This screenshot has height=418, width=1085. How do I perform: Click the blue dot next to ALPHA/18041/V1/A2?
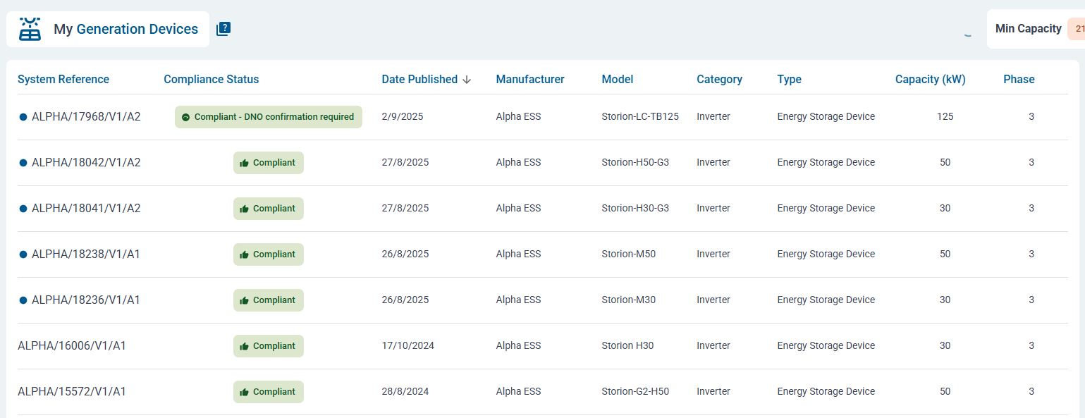[x=23, y=209]
